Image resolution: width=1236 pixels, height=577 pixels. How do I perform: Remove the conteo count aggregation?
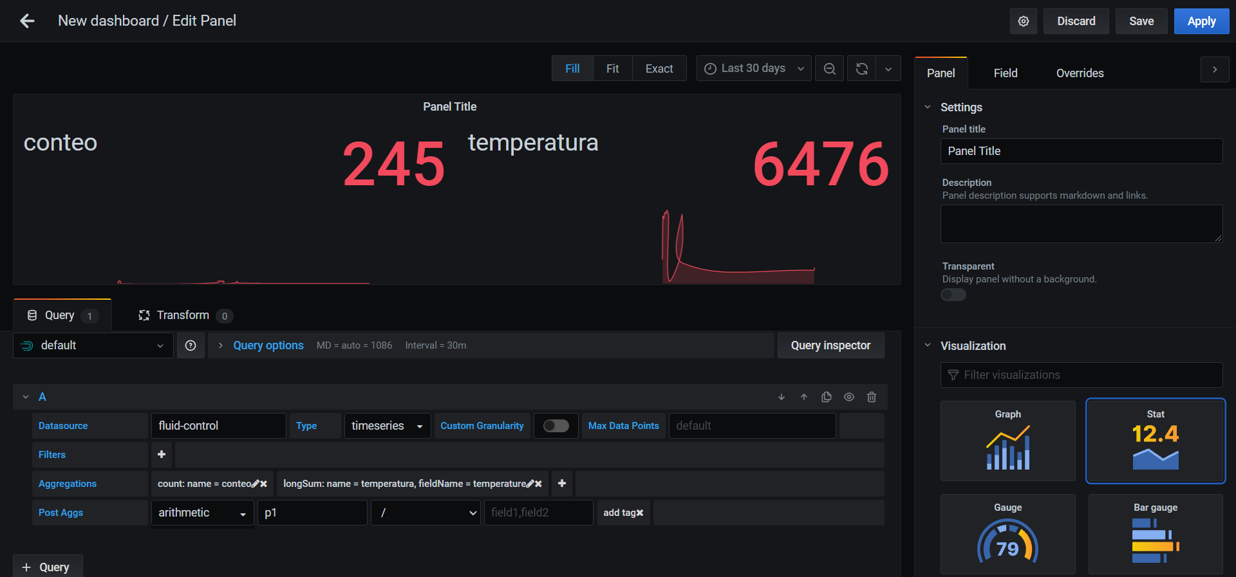tap(263, 484)
